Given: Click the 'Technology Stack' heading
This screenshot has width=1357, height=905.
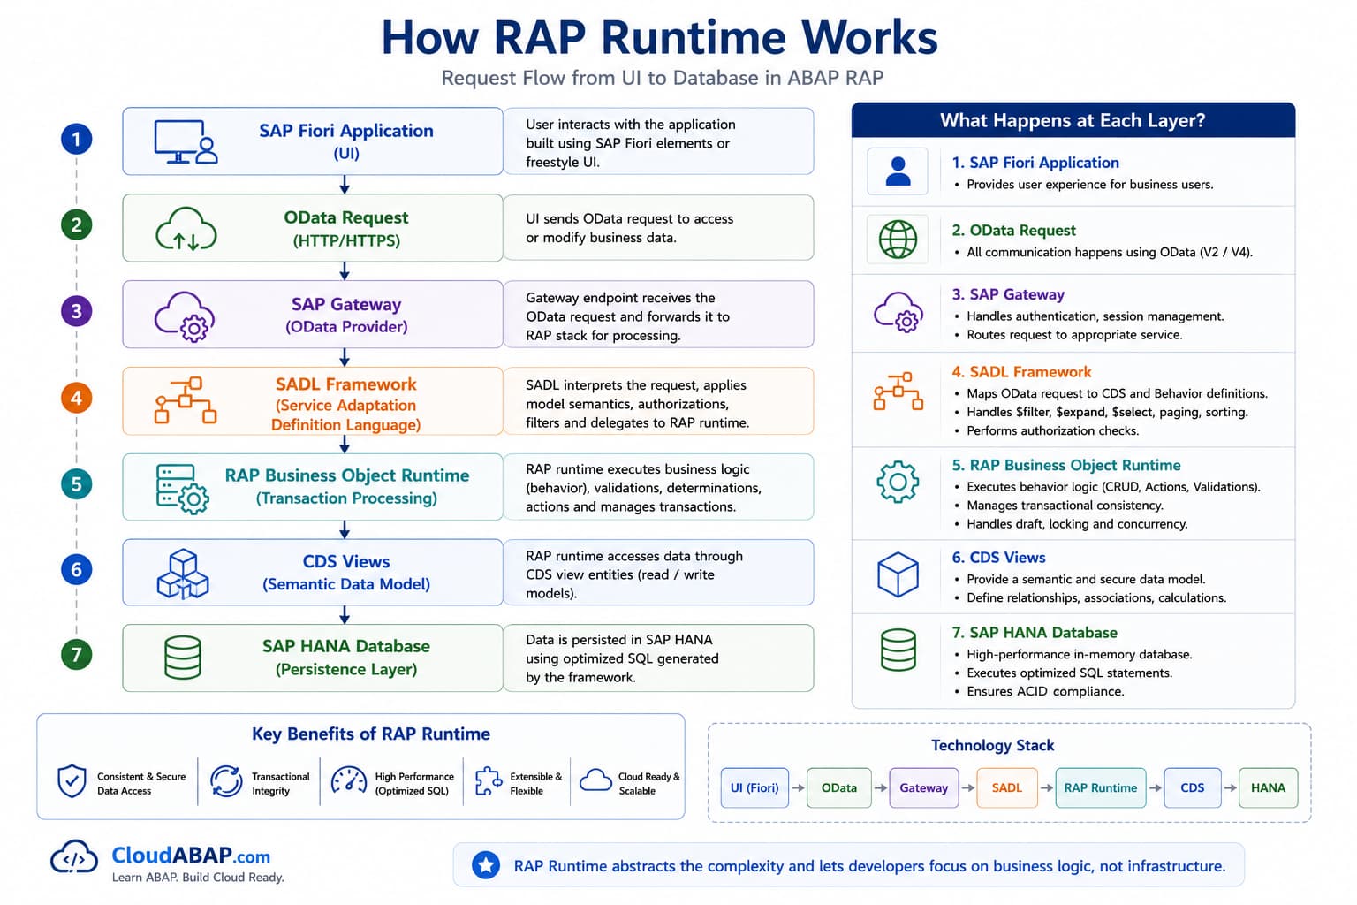Looking at the screenshot, I should (x=993, y=745).
